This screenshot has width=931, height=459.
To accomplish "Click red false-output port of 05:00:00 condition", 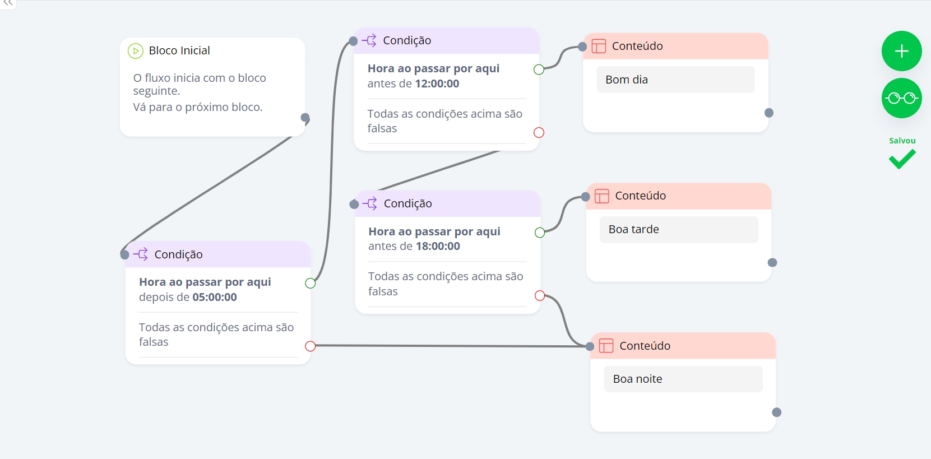I will [311, 346].
